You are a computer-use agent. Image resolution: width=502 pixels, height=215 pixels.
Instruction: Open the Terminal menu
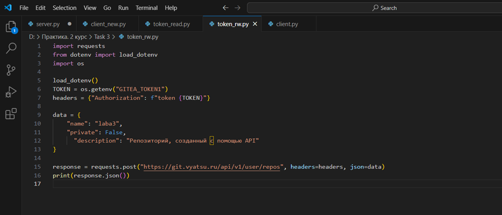[x=146, y=8]
